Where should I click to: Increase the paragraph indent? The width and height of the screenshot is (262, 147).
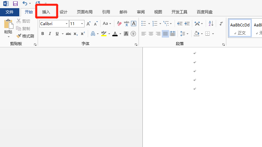coord(187,24)
